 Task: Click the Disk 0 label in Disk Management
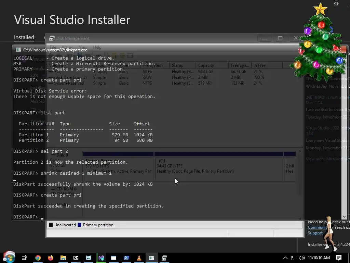click(62, 155)
